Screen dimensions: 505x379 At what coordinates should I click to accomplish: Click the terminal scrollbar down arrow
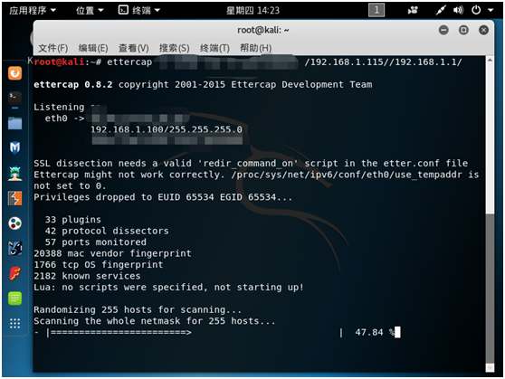click(490, 367)
